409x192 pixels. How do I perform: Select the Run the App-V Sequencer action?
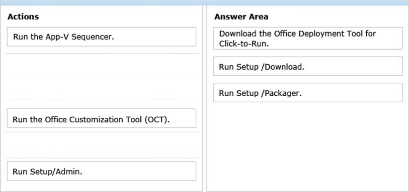click(102, 37)
